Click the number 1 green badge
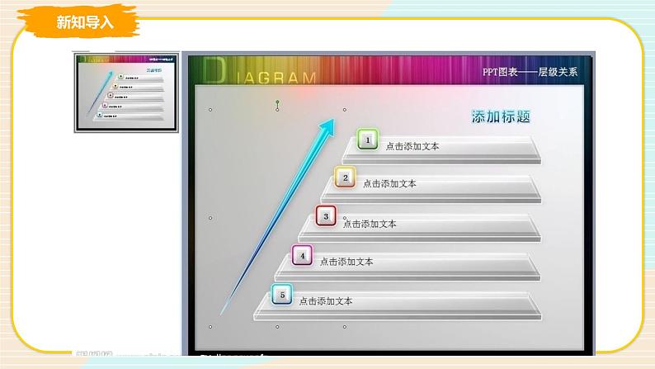Image resolution: width=655 pixels, height=369 pixels. [x=368, y=140]
